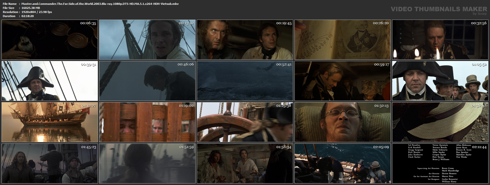Select the thumbnail at 00:13:10

pos(147,40)
